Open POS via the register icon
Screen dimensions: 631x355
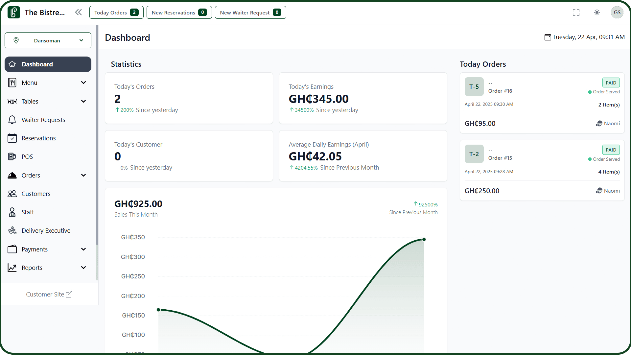pyautogui.click(x=12, y=156)
